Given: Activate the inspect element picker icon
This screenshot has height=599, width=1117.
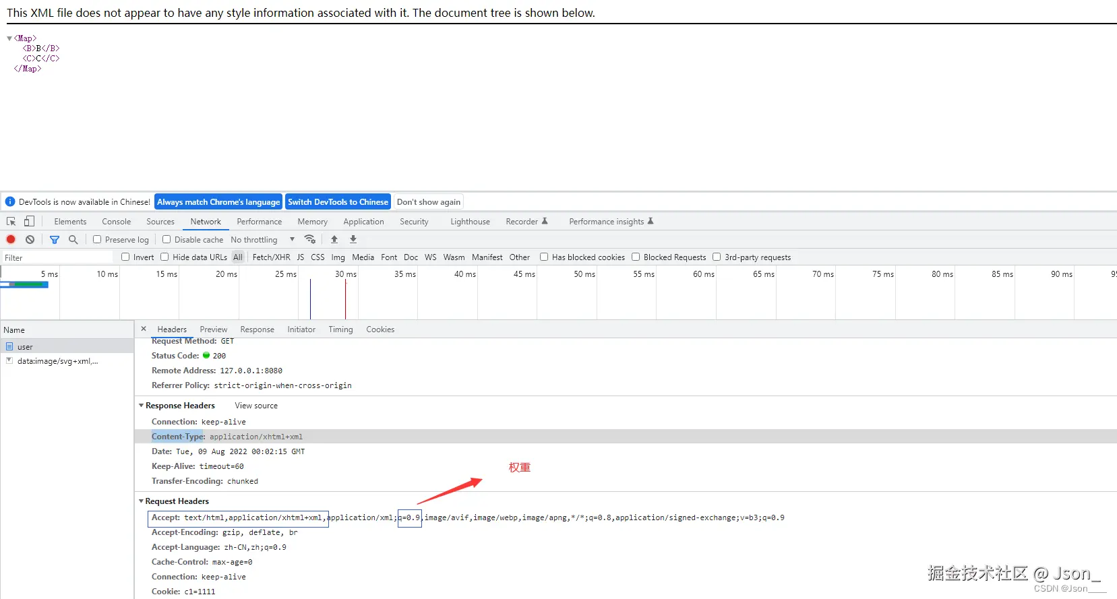Looking at the screenshot, I should [x=11, y=222].
